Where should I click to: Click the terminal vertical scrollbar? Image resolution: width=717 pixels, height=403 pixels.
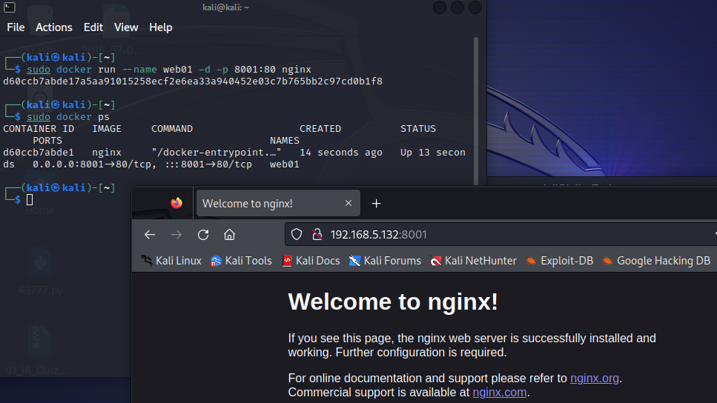point(476,111)
